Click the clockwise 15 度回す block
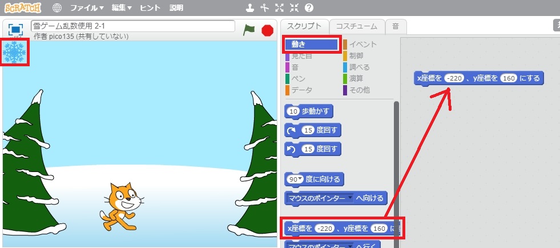 pos(312,130)
